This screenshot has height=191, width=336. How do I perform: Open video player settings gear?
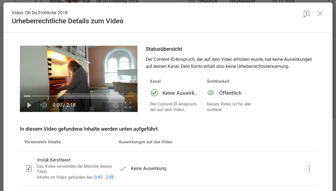click(x=116, y=105)
